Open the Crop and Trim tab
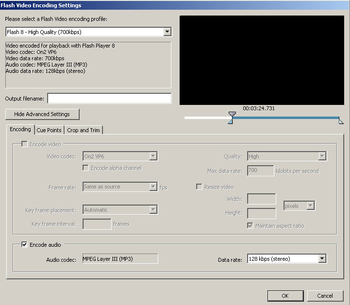Screen dimensions: 350x305 tap(83, 130)
